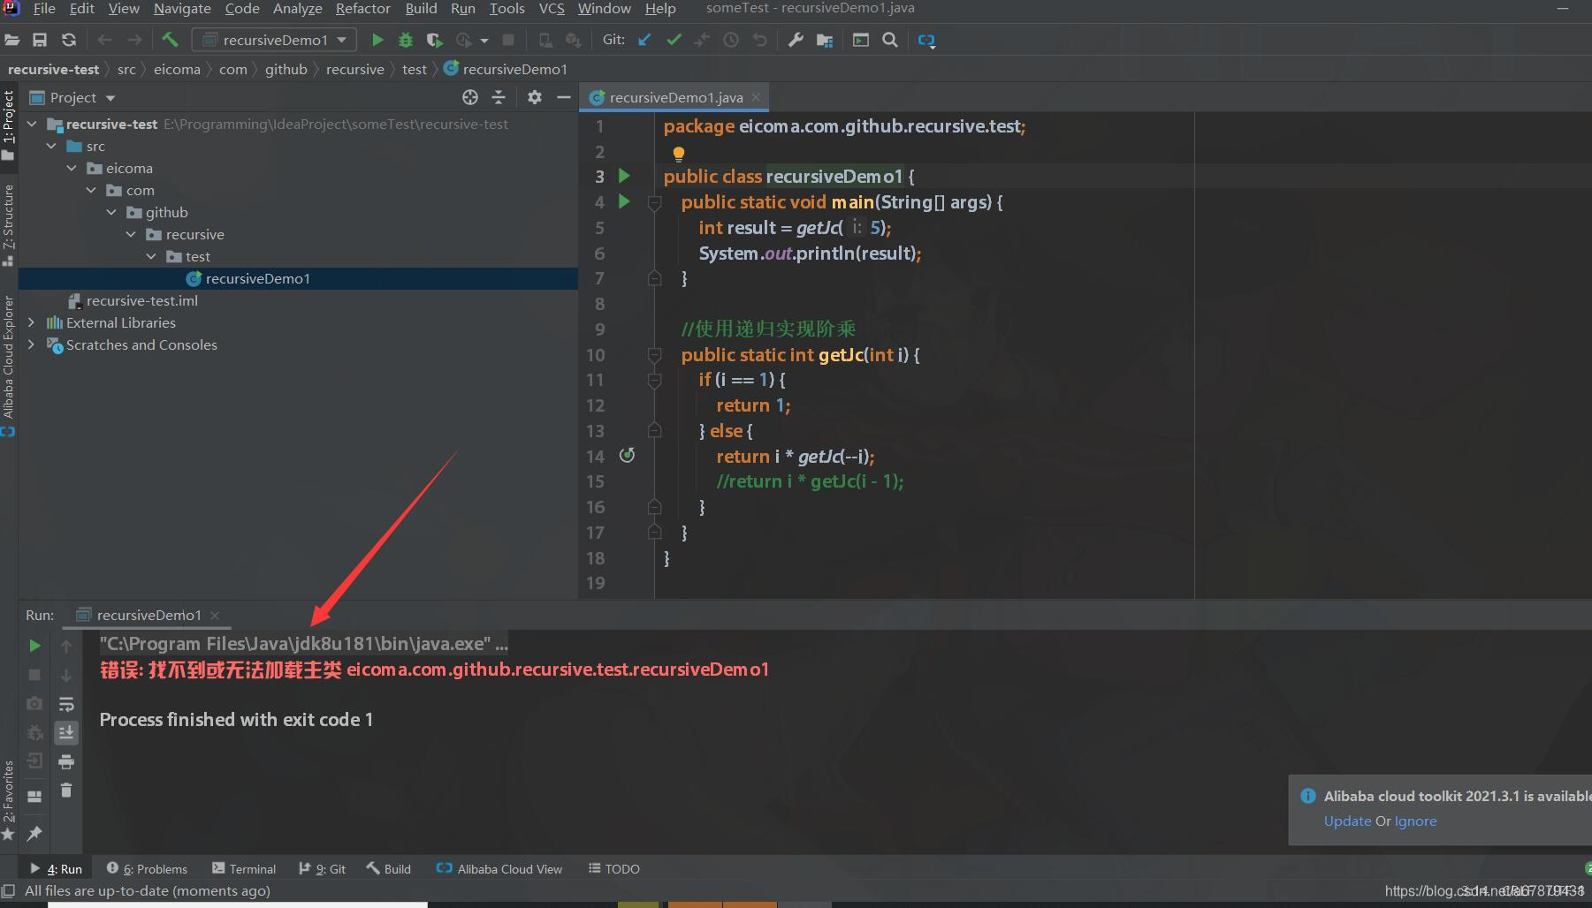Screen dimensions: 1592x908
Task: Toggle soft-wrap in the Run console
Action: [66, 704]
